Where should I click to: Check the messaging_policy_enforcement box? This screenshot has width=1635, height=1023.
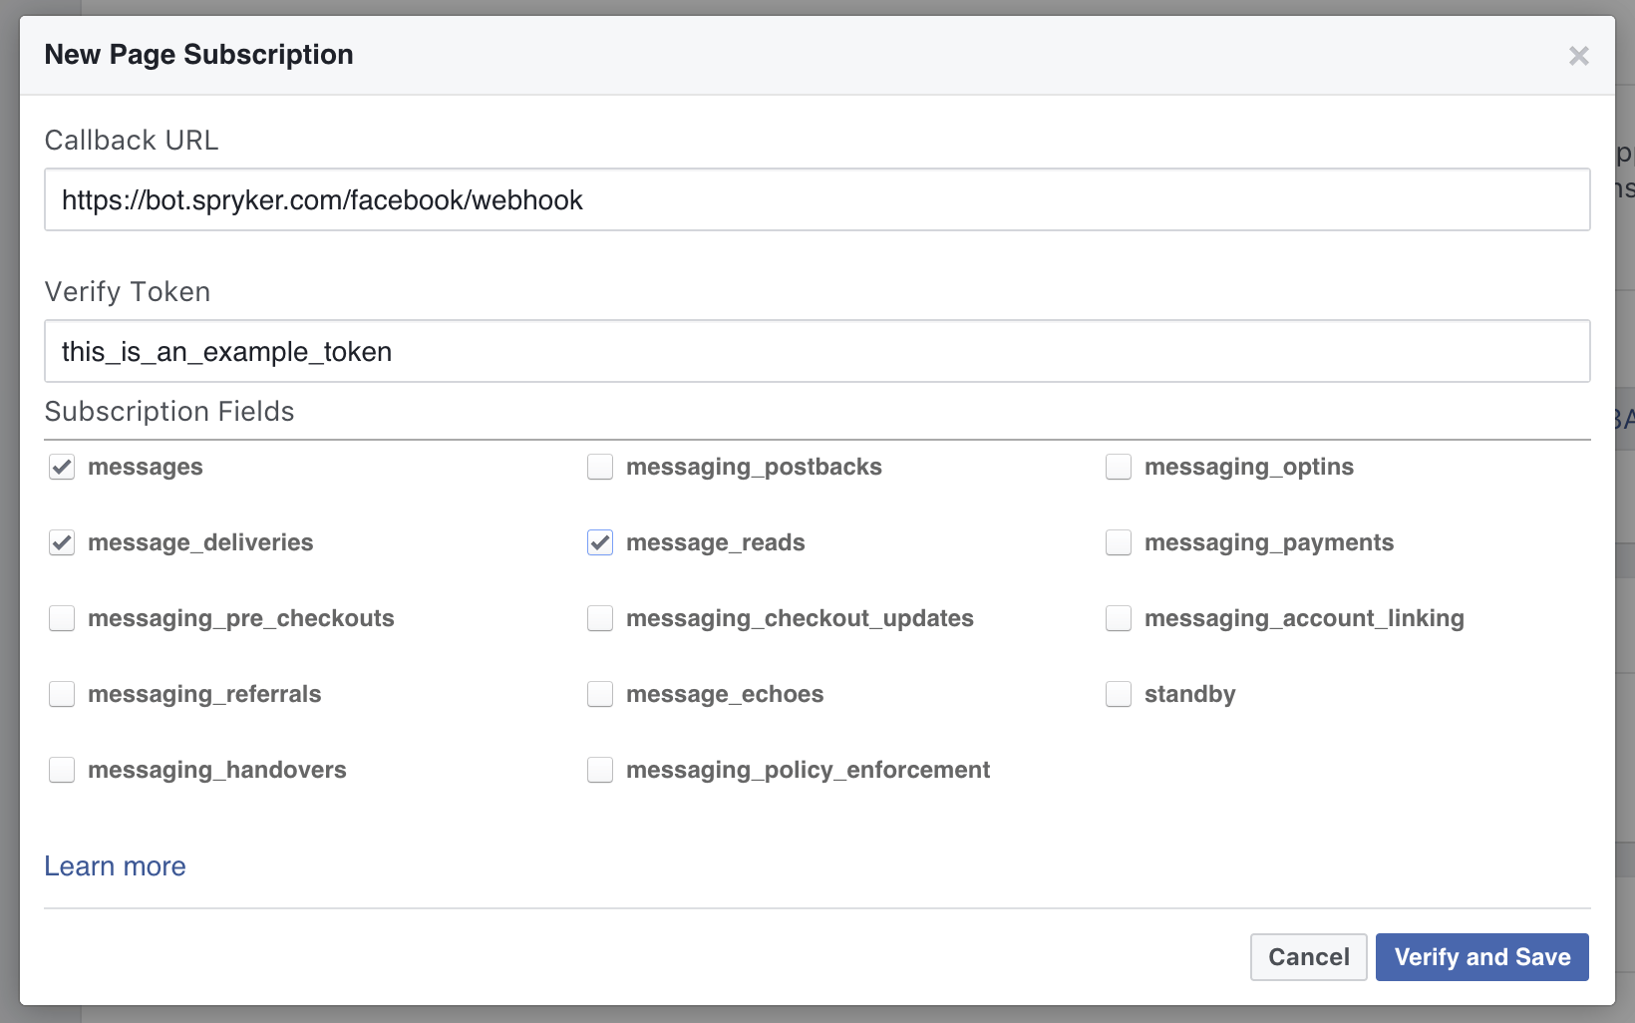(600, 770)
